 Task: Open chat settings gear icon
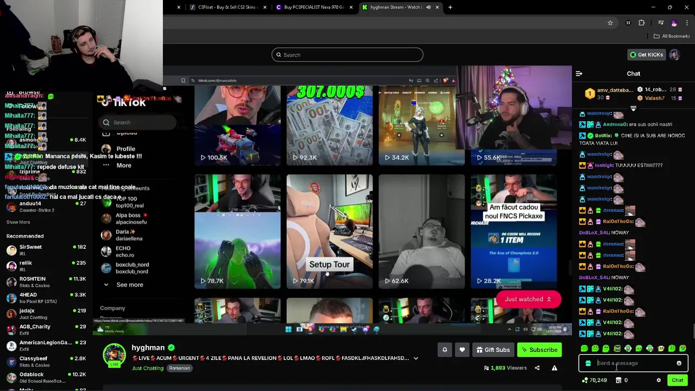pyautogui.click(x=659, y=380)
